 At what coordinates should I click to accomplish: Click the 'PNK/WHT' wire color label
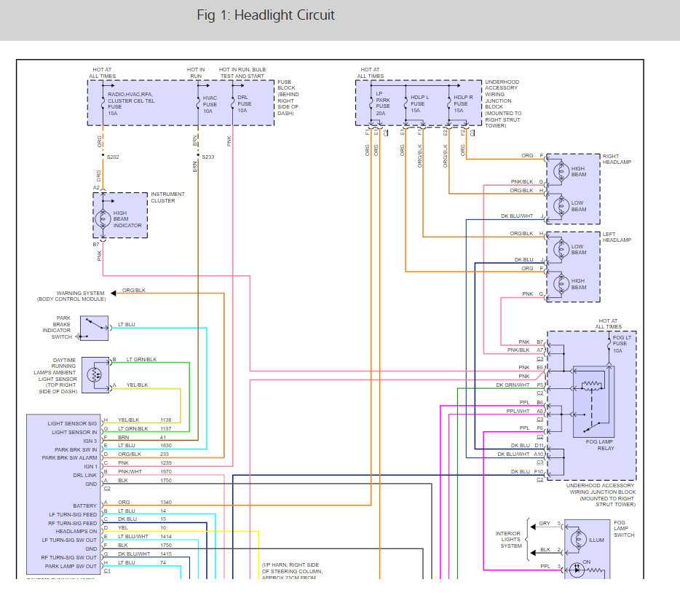point(130,472)
